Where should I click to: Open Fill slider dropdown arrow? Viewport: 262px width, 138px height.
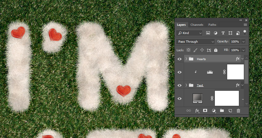point(243,50)
